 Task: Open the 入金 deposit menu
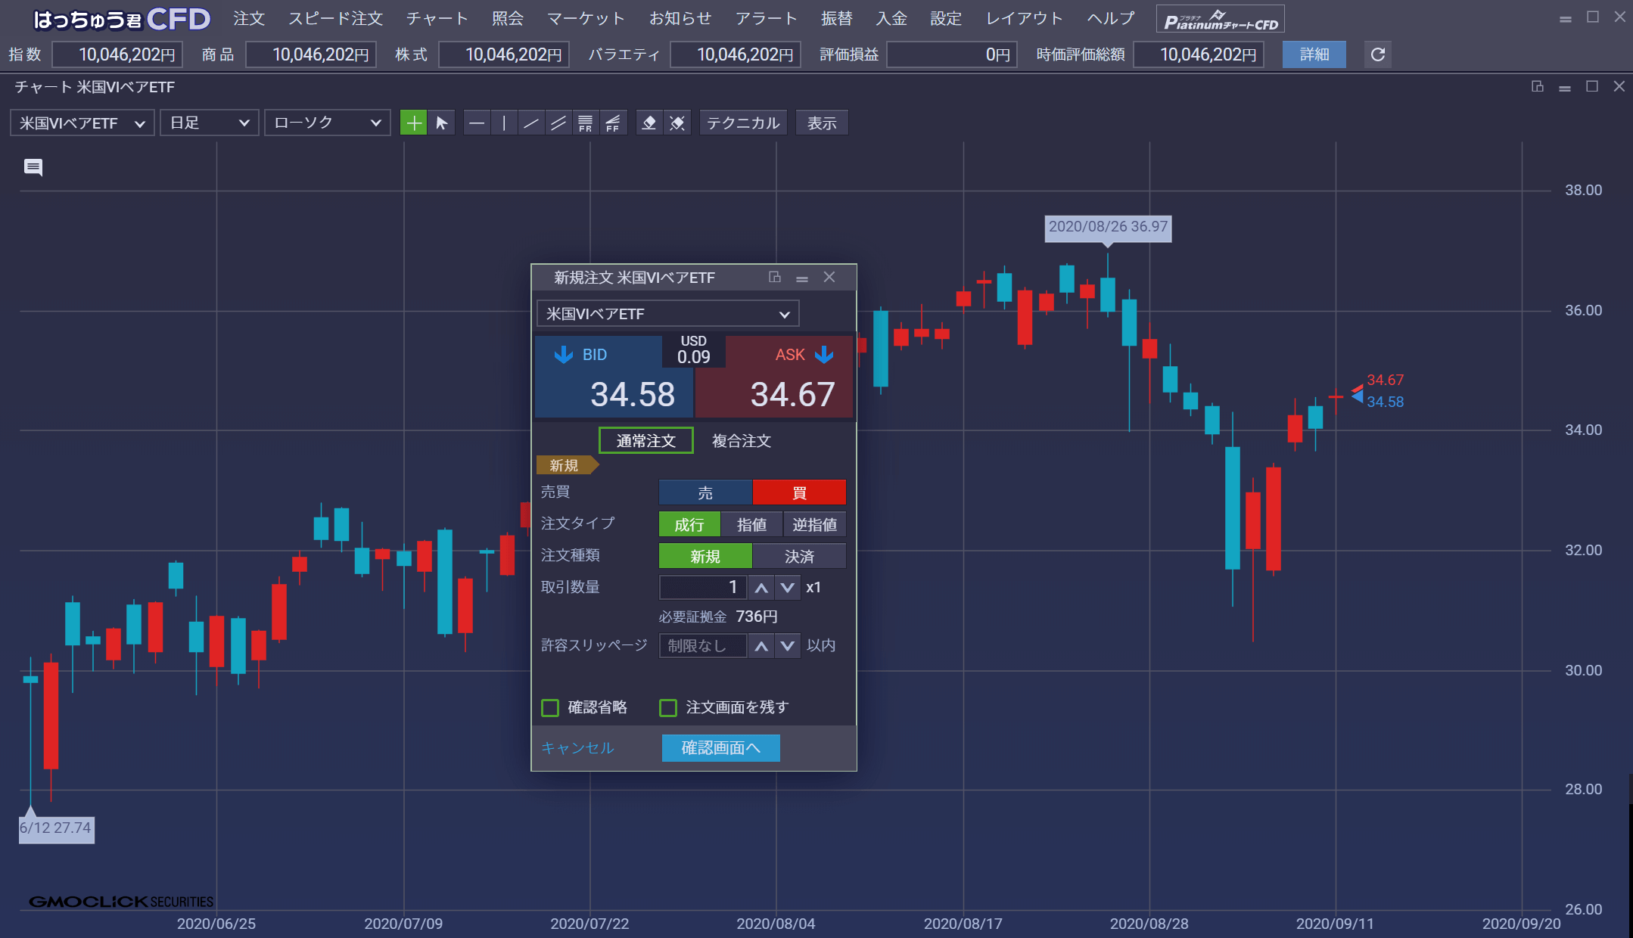coord(891,18)
